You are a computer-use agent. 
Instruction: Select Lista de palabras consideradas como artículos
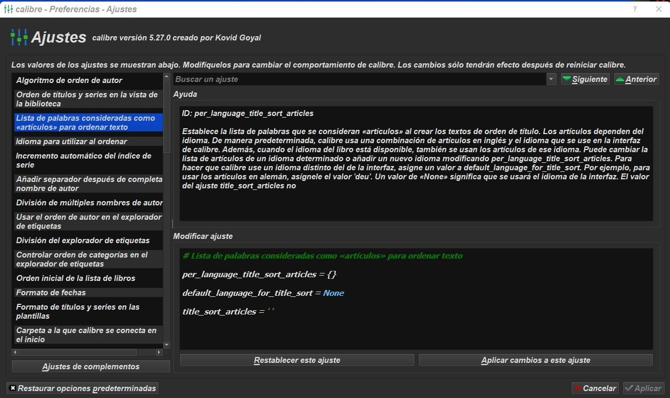88,122
